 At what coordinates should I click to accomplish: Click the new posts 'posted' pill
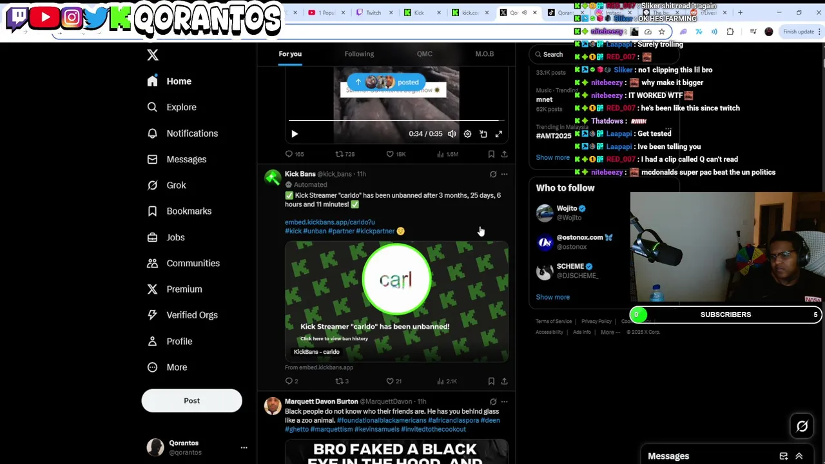point(387,82)
